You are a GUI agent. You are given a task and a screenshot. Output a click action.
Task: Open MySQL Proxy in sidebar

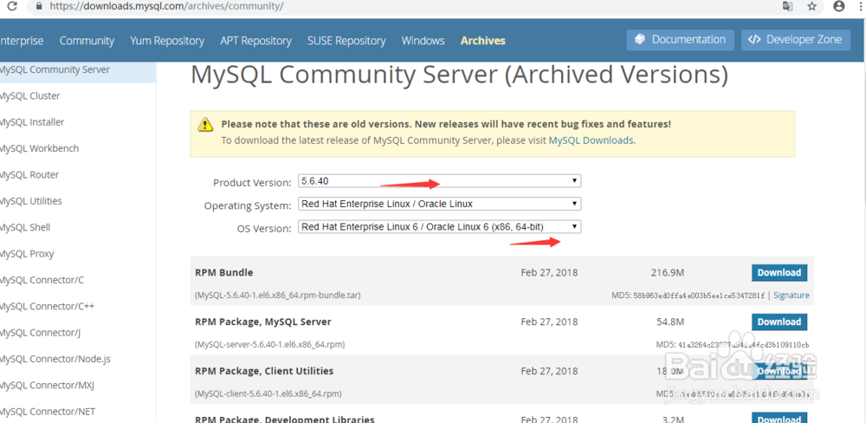[27, 254]
